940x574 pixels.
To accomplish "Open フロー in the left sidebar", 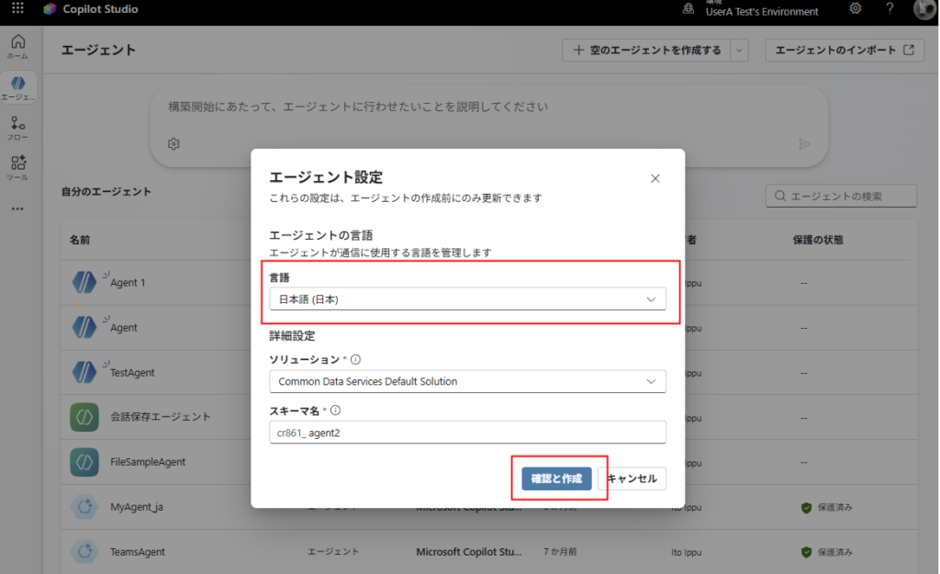I will (x=18, y=128).
